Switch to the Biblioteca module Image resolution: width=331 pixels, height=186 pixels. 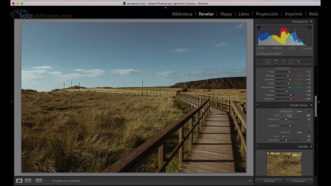point(182,14)
